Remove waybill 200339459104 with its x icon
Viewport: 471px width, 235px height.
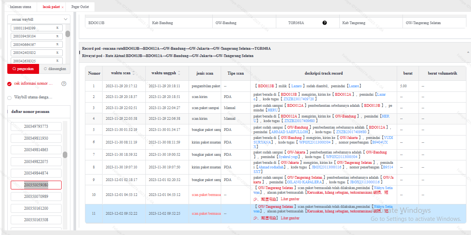[57, 36]
